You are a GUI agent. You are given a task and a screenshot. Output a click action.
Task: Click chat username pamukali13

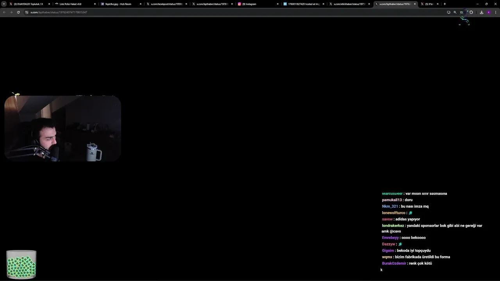[392, 200]
